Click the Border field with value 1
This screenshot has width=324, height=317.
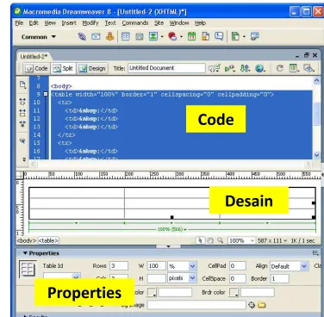click(279, 278)
